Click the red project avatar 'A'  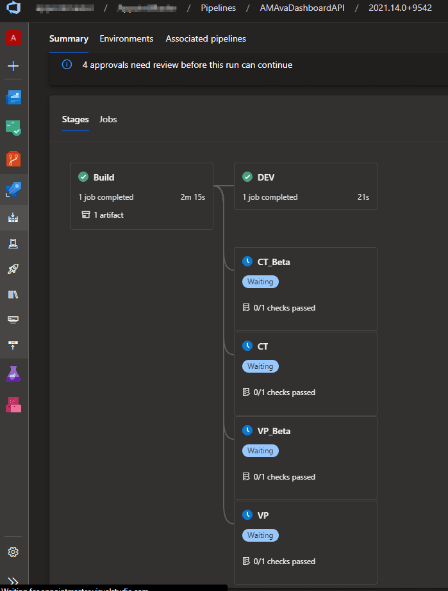pos(13,38)
